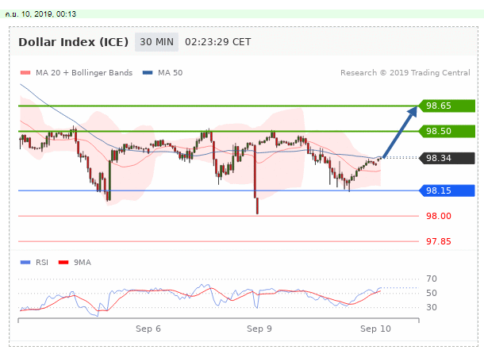Viewport: 484px width, 350px height.
Task: Click the 30 MIN timeframe badge
Action: point(156,42)
